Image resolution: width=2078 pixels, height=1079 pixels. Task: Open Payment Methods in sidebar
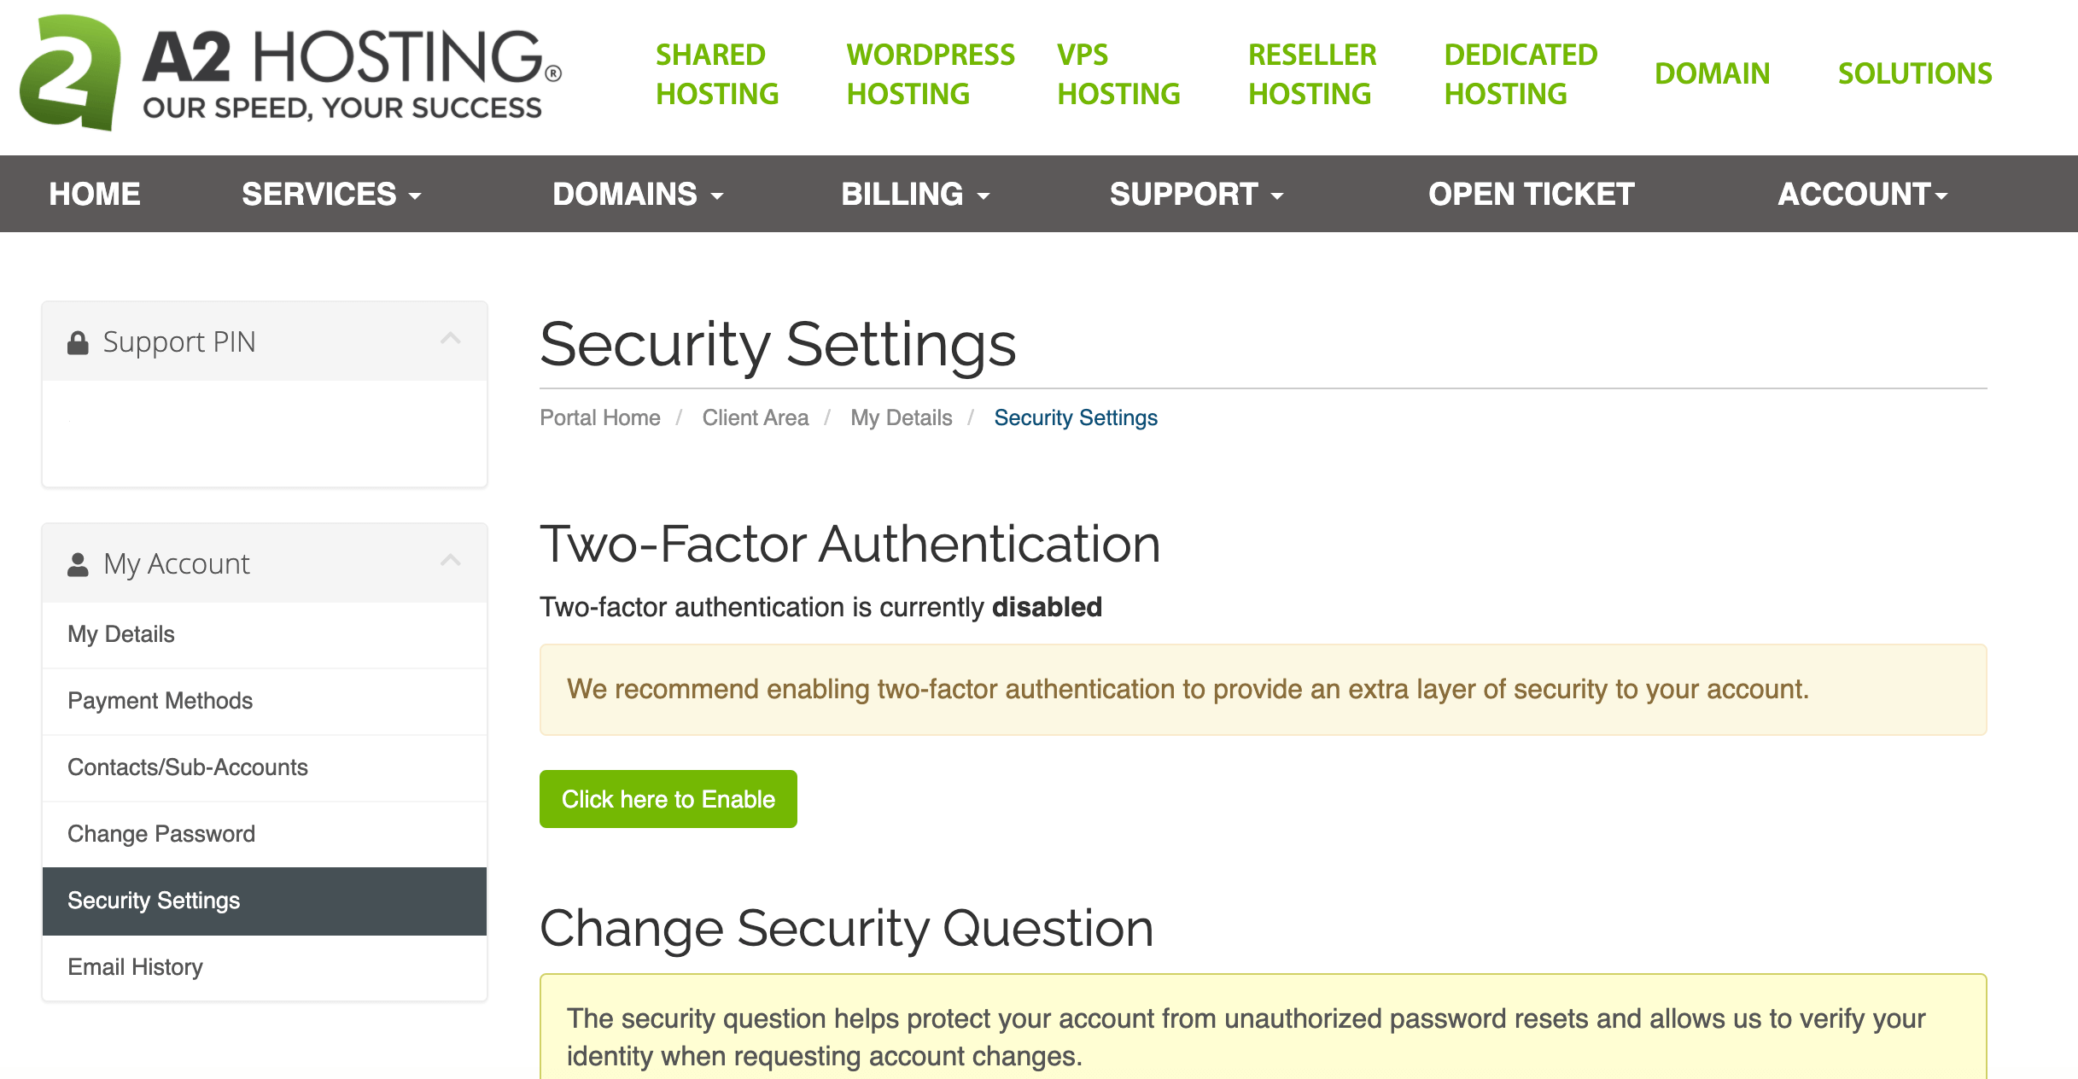pos(161,701)
